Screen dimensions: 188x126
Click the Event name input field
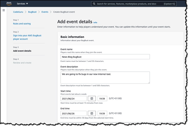pyautogui.click(x=105, y=57)
